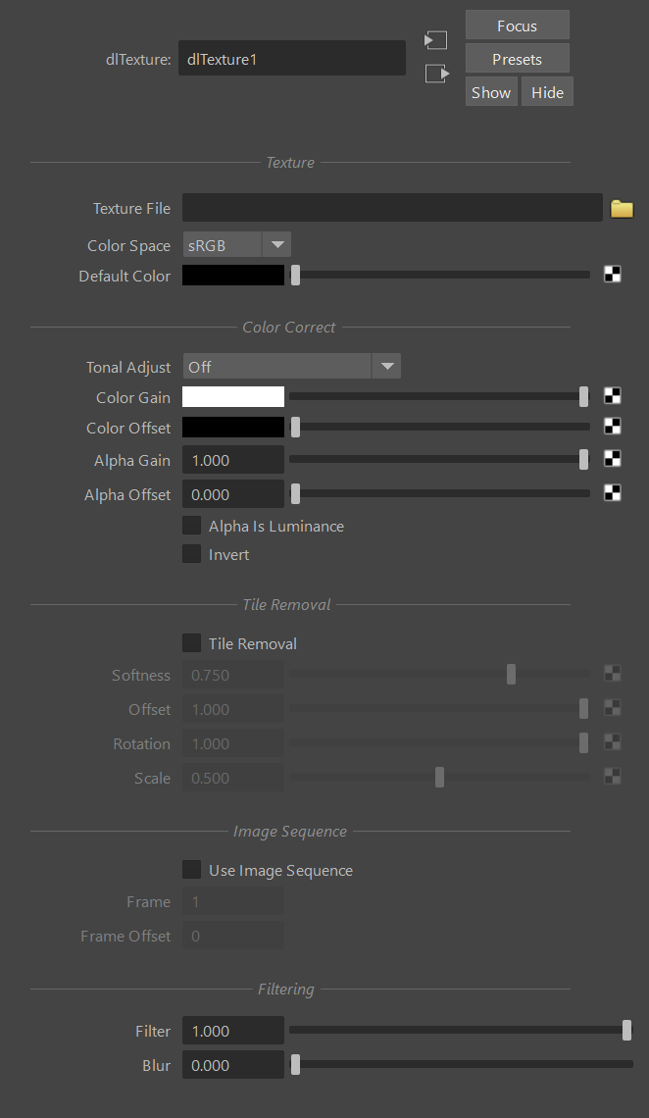Click the Color Offset map connection icon
This screenshot has width=649, height=1118.
tap(612, 427)
